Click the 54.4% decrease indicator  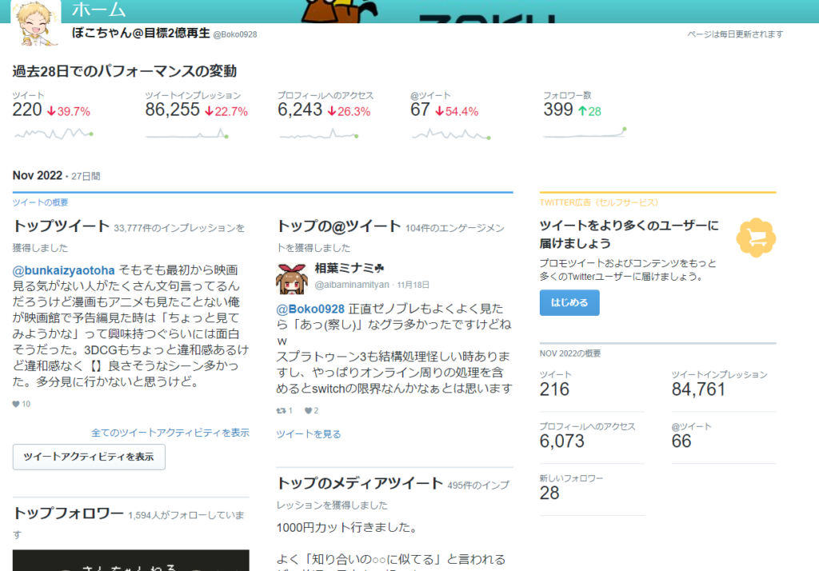(457, 111)
